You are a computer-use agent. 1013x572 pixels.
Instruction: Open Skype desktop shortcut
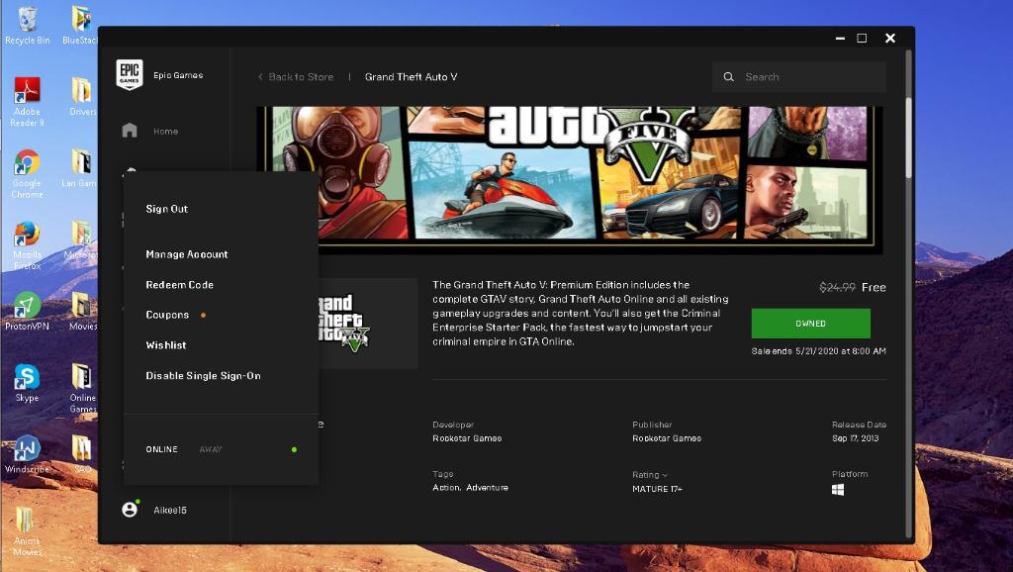pyautogui.click(x=27, y=383)
